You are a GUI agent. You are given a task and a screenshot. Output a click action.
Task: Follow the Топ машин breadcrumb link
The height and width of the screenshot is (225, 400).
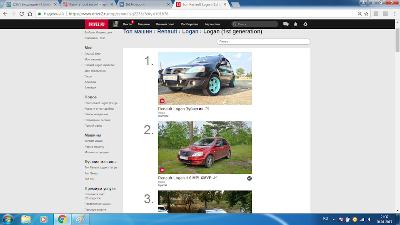[138, 32]
